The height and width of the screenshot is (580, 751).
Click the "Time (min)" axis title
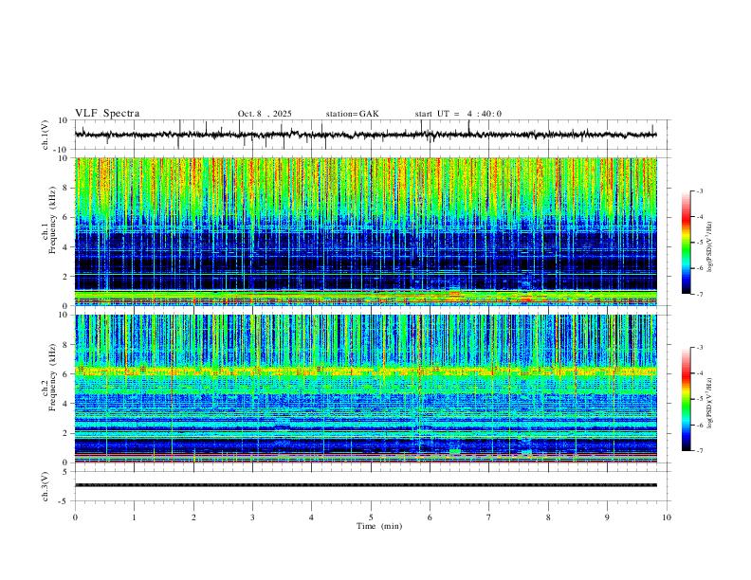tap(379, 526)
